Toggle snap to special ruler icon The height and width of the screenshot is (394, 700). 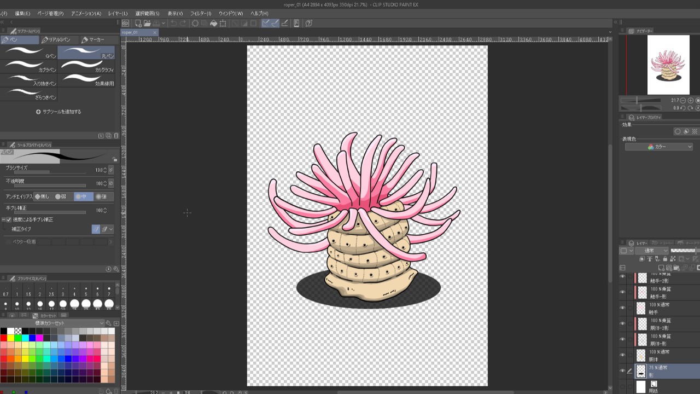click(275, 24)
